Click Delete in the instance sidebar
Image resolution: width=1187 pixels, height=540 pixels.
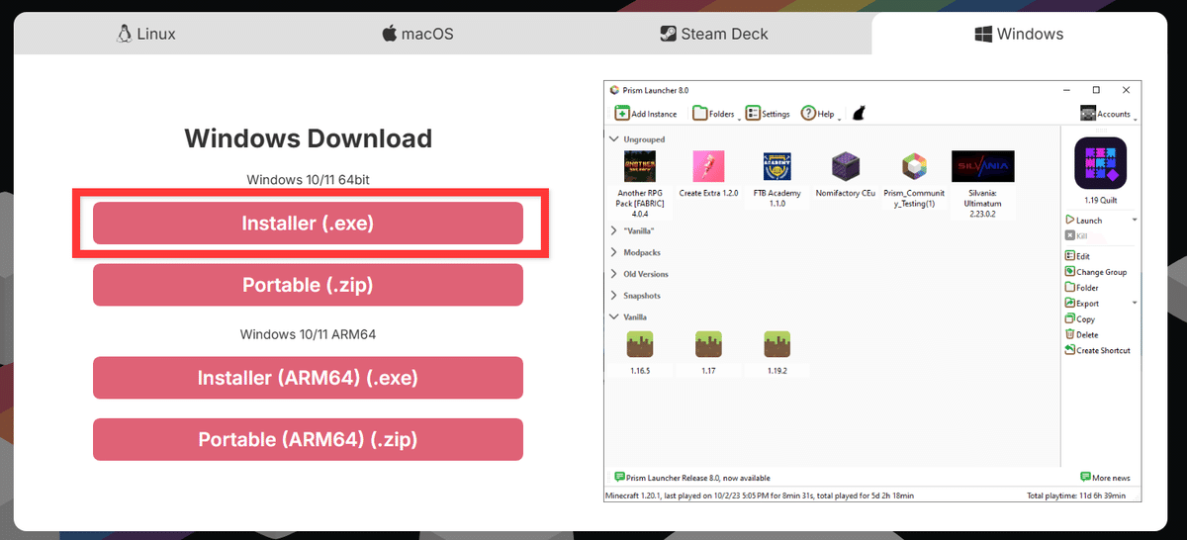click(1082, 335)
